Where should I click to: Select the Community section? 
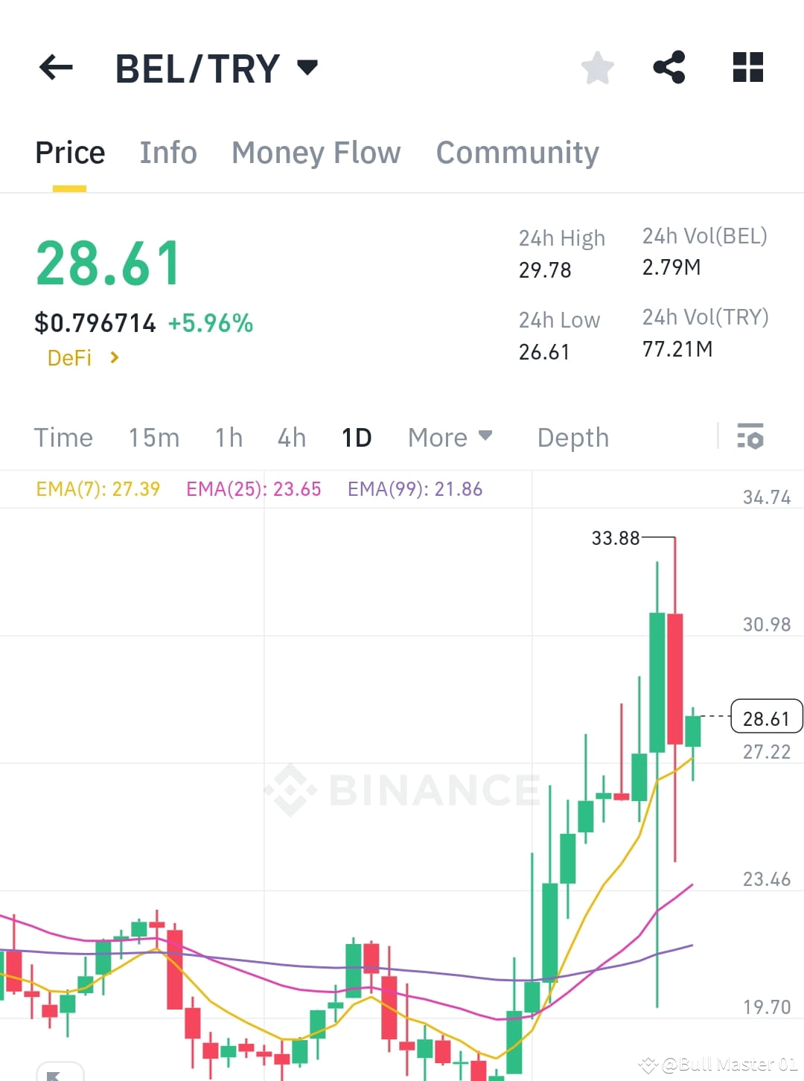tap(517, 152)
